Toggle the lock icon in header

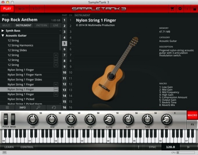(194, 9)
